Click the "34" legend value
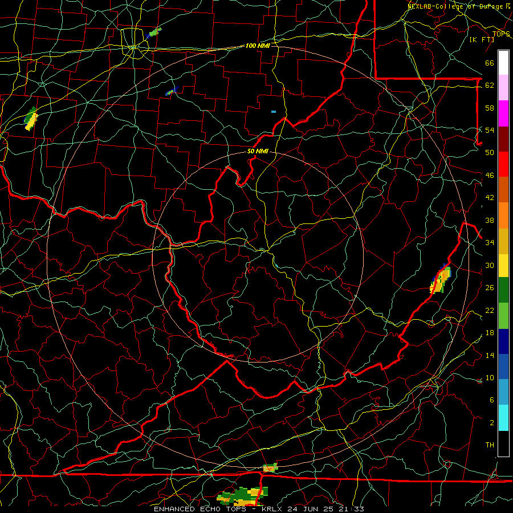Image resolution: width=513 pixels, height=513 pixels. [490, 243]
